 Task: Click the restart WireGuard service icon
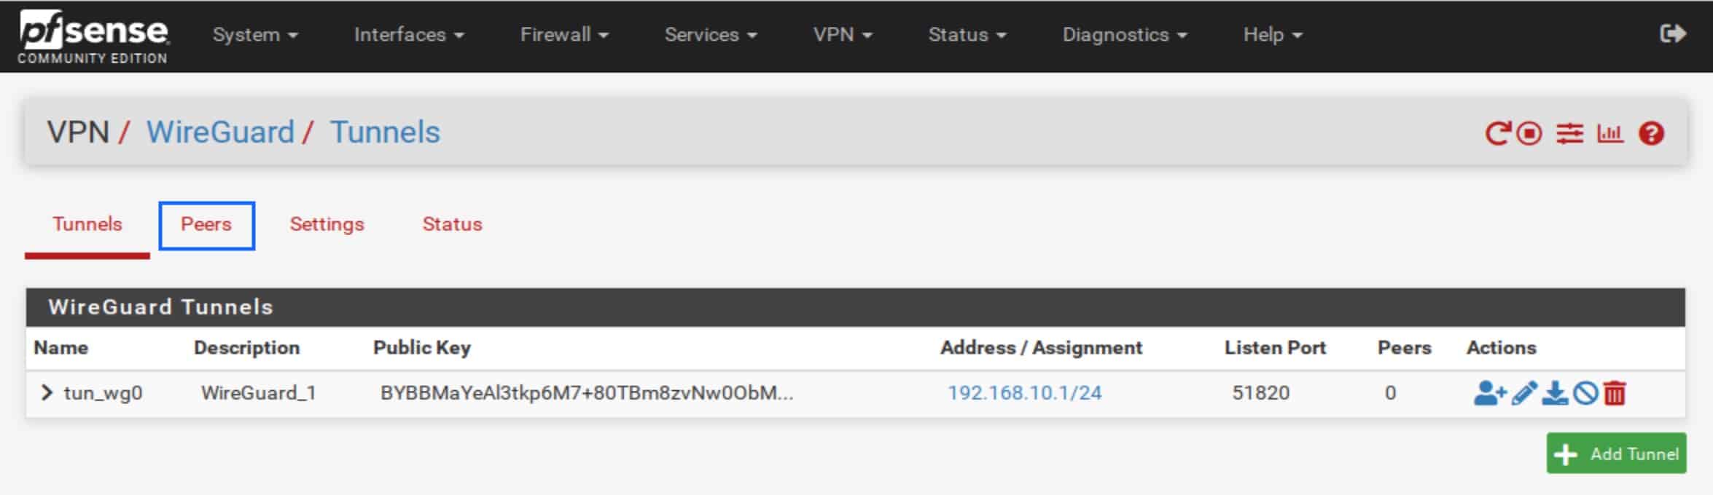[1497, 133]
